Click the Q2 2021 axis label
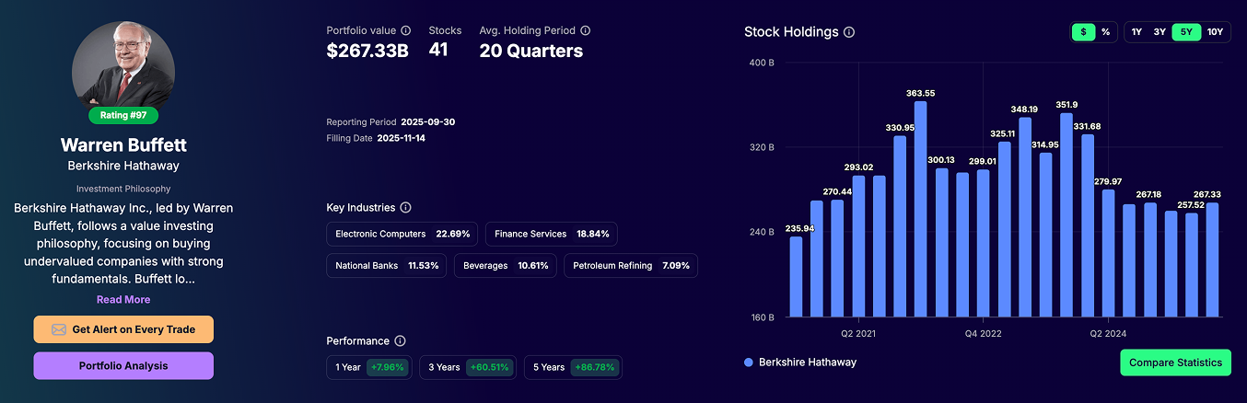This screenshot has width=1247, height=403. (858, 333)
